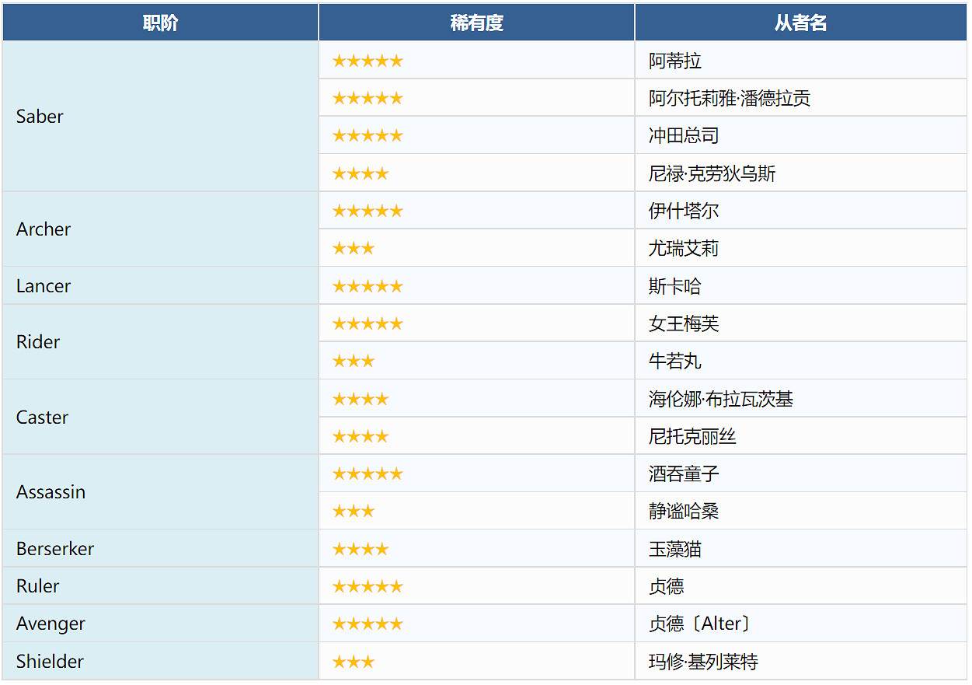Click the three-star rating beside 玛修·基列莱特
Screen dimensions: 972x685
click(354, 662)
